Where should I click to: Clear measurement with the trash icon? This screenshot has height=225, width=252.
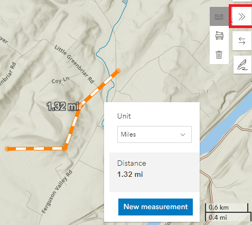tap(219, 55)
